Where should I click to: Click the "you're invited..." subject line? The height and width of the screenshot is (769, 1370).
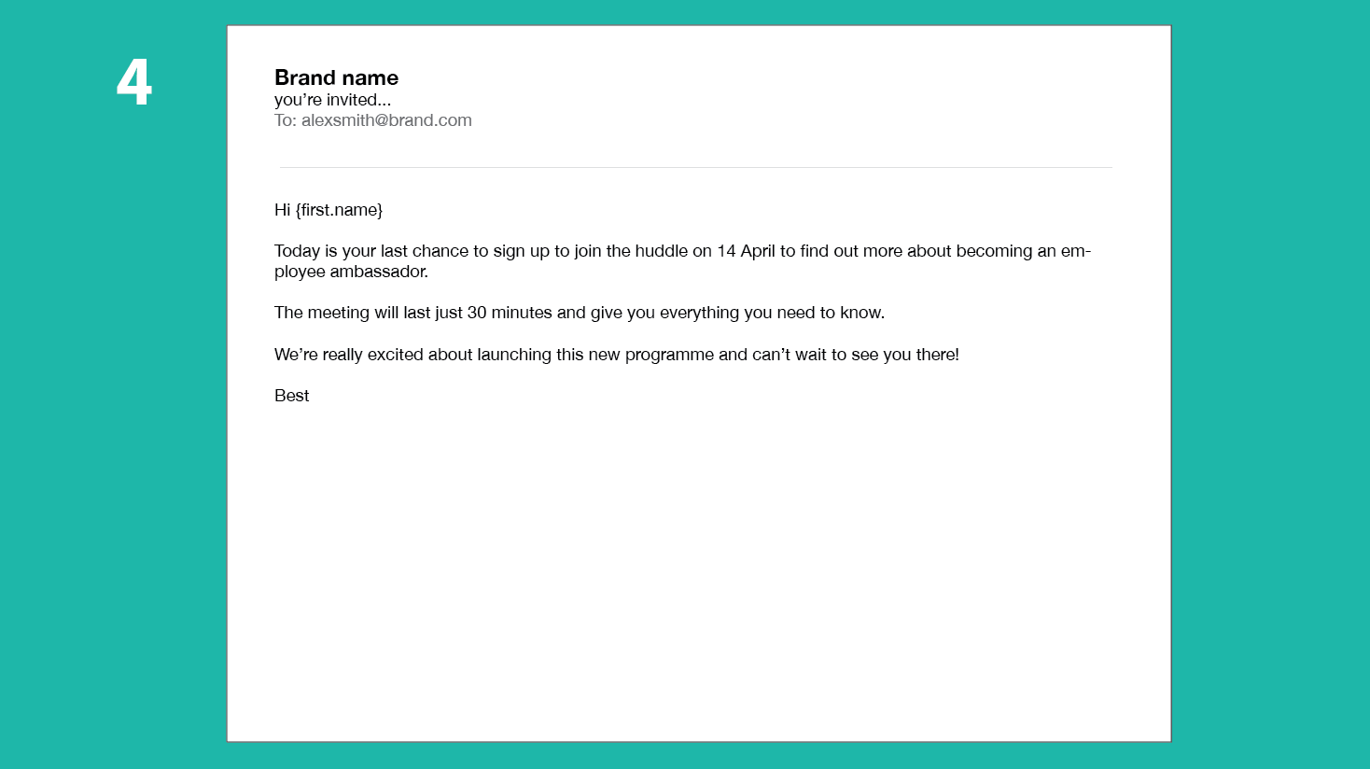coord(332,100)
